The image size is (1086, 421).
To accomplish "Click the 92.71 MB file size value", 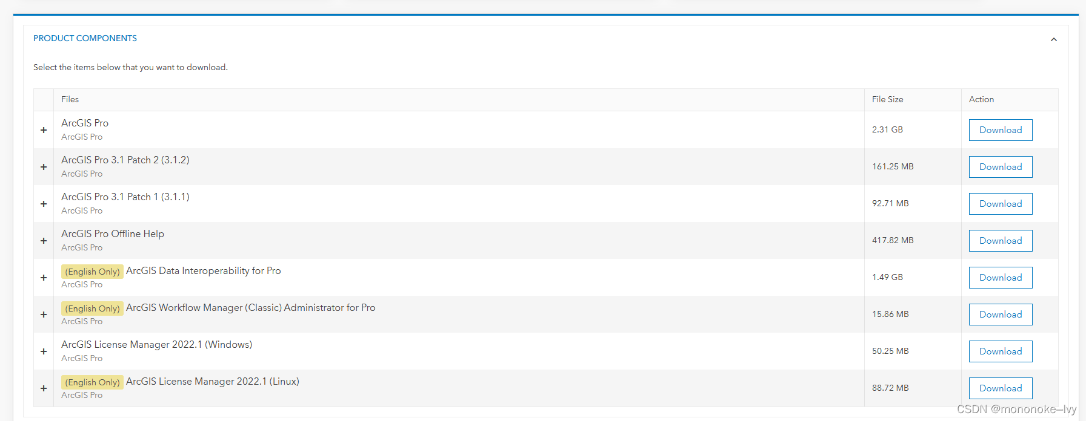I will (890, 203).
